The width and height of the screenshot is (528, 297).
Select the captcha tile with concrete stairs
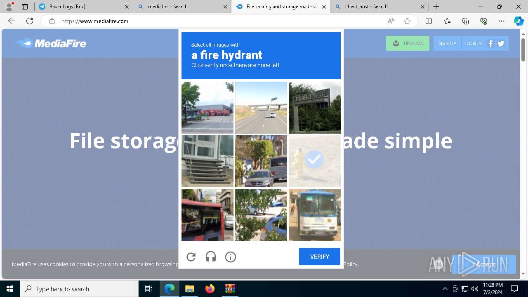coord(207,161)
